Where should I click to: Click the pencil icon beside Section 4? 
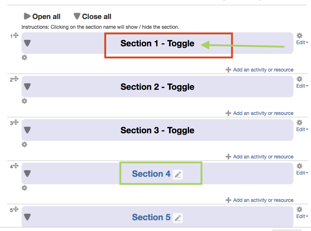[x=178, y=175]
